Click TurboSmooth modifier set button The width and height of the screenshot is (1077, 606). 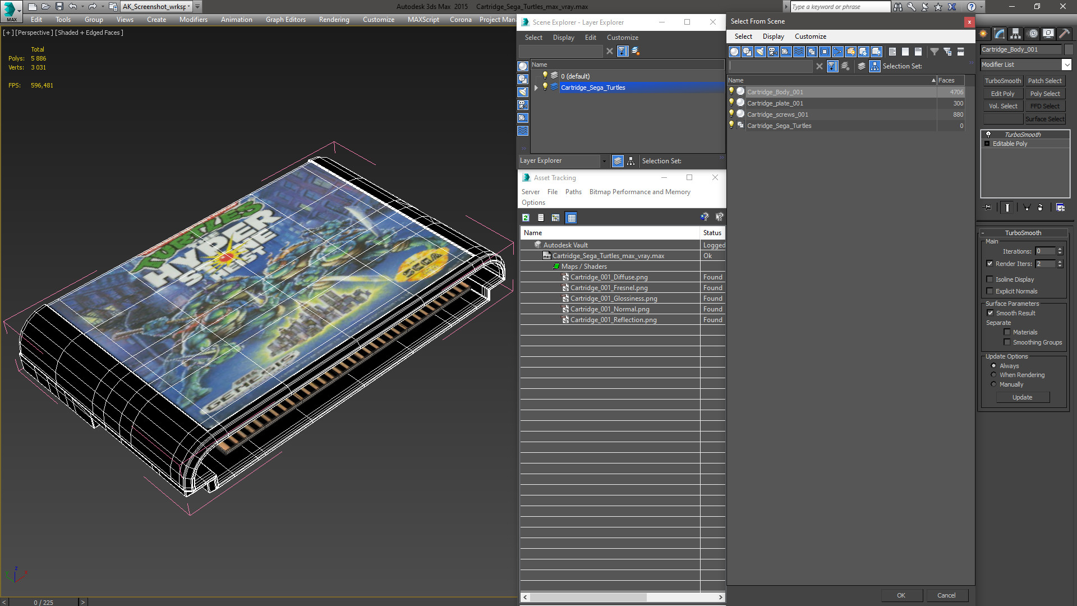[1003, 81]
